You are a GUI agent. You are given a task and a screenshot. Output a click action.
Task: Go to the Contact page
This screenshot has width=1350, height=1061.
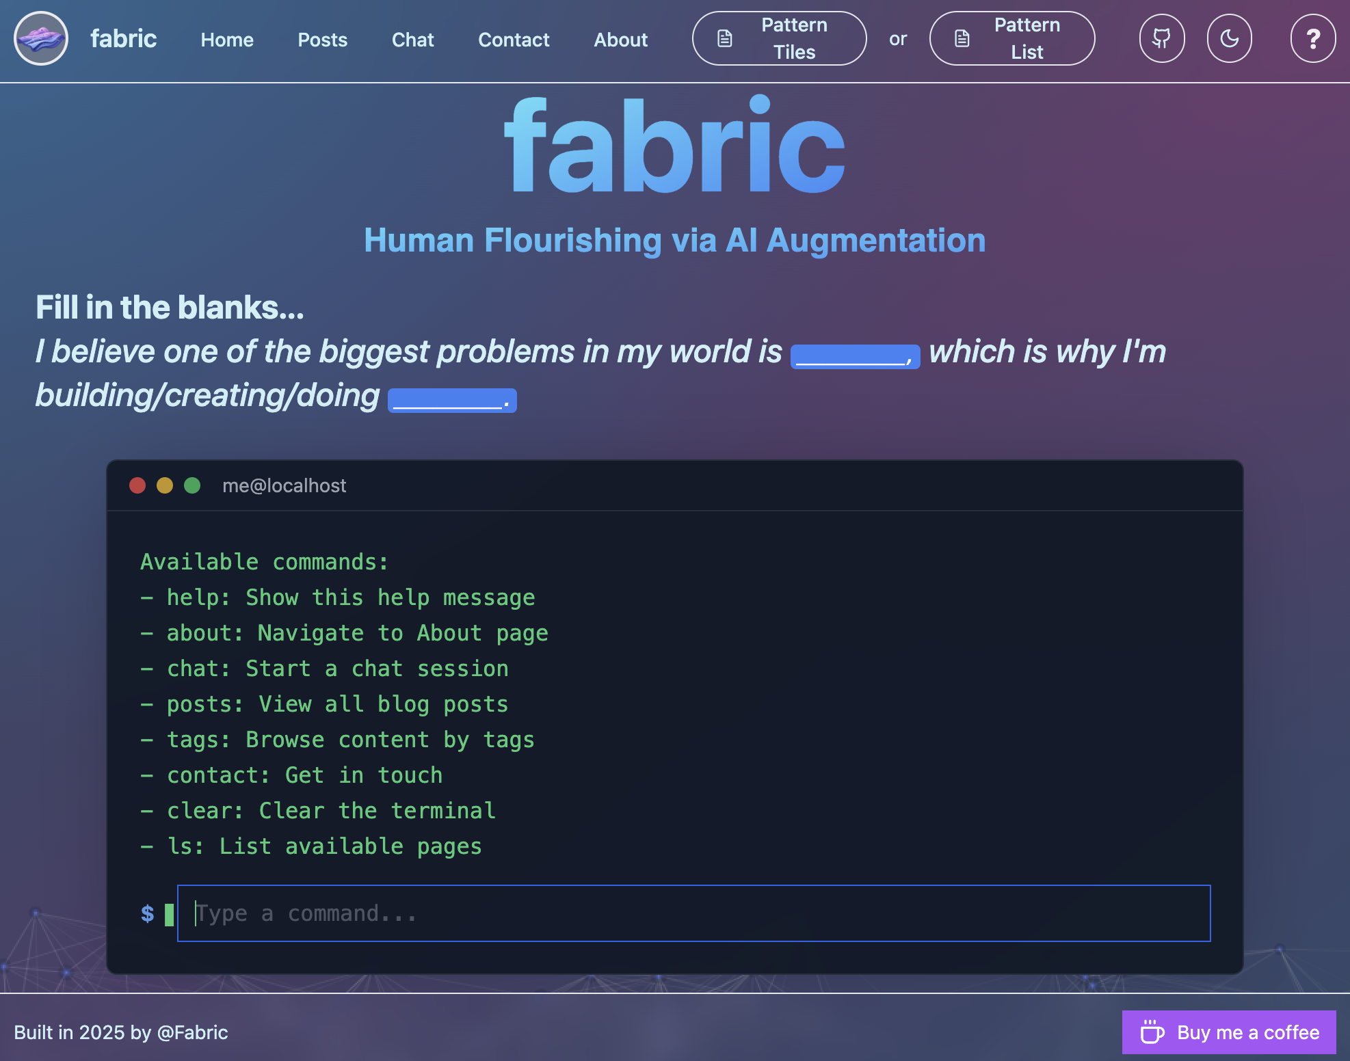514,40
